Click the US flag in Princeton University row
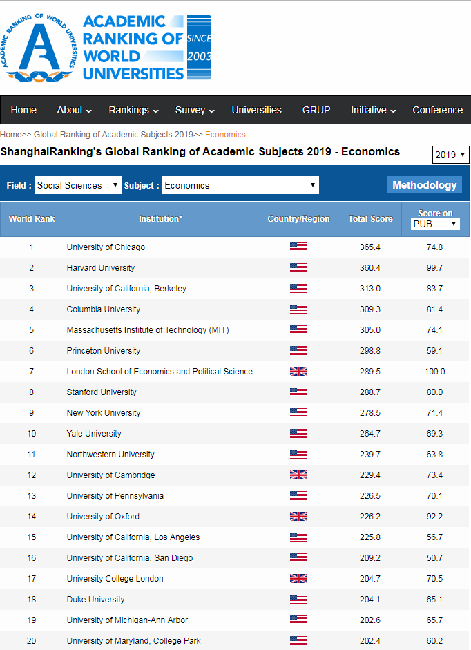 point(298,351)
